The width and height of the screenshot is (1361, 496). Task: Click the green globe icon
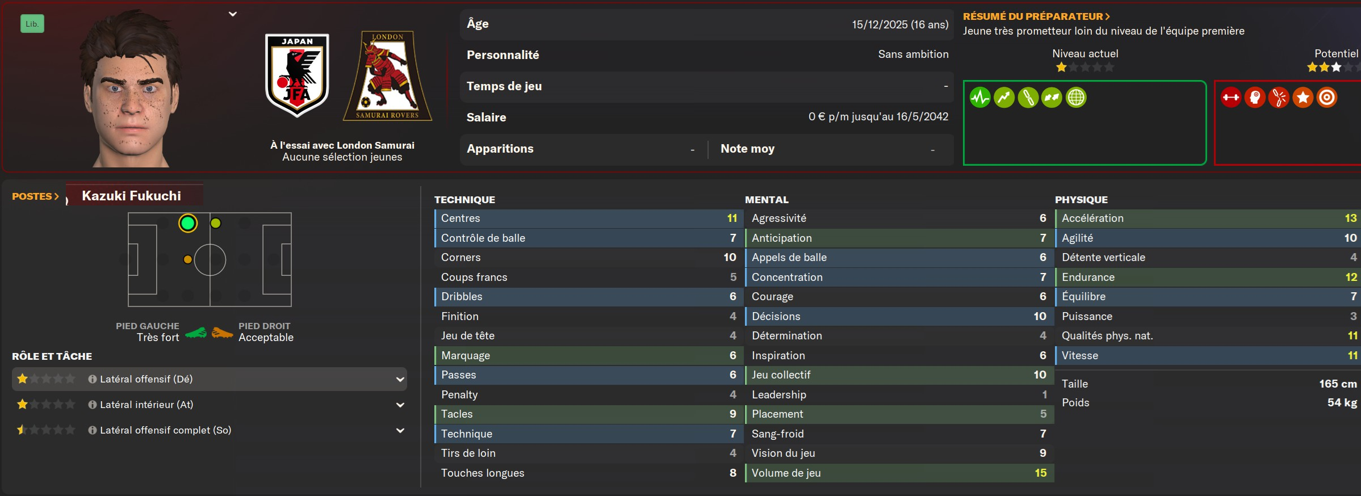click(1076, 98)
